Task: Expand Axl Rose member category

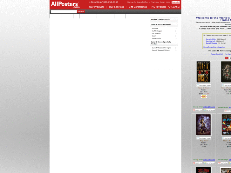Action: (164, 29)
